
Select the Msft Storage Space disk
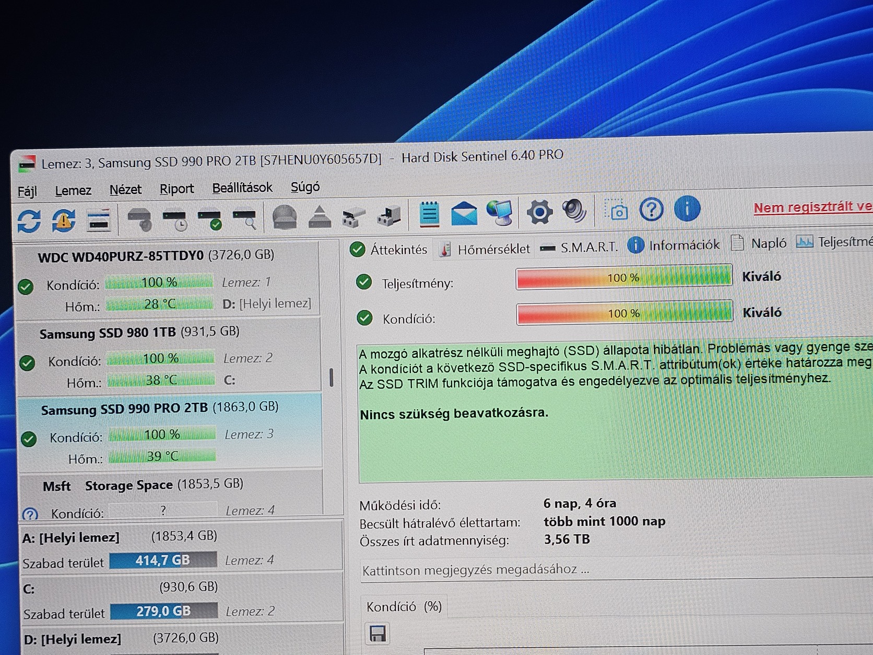coord(172,494)
